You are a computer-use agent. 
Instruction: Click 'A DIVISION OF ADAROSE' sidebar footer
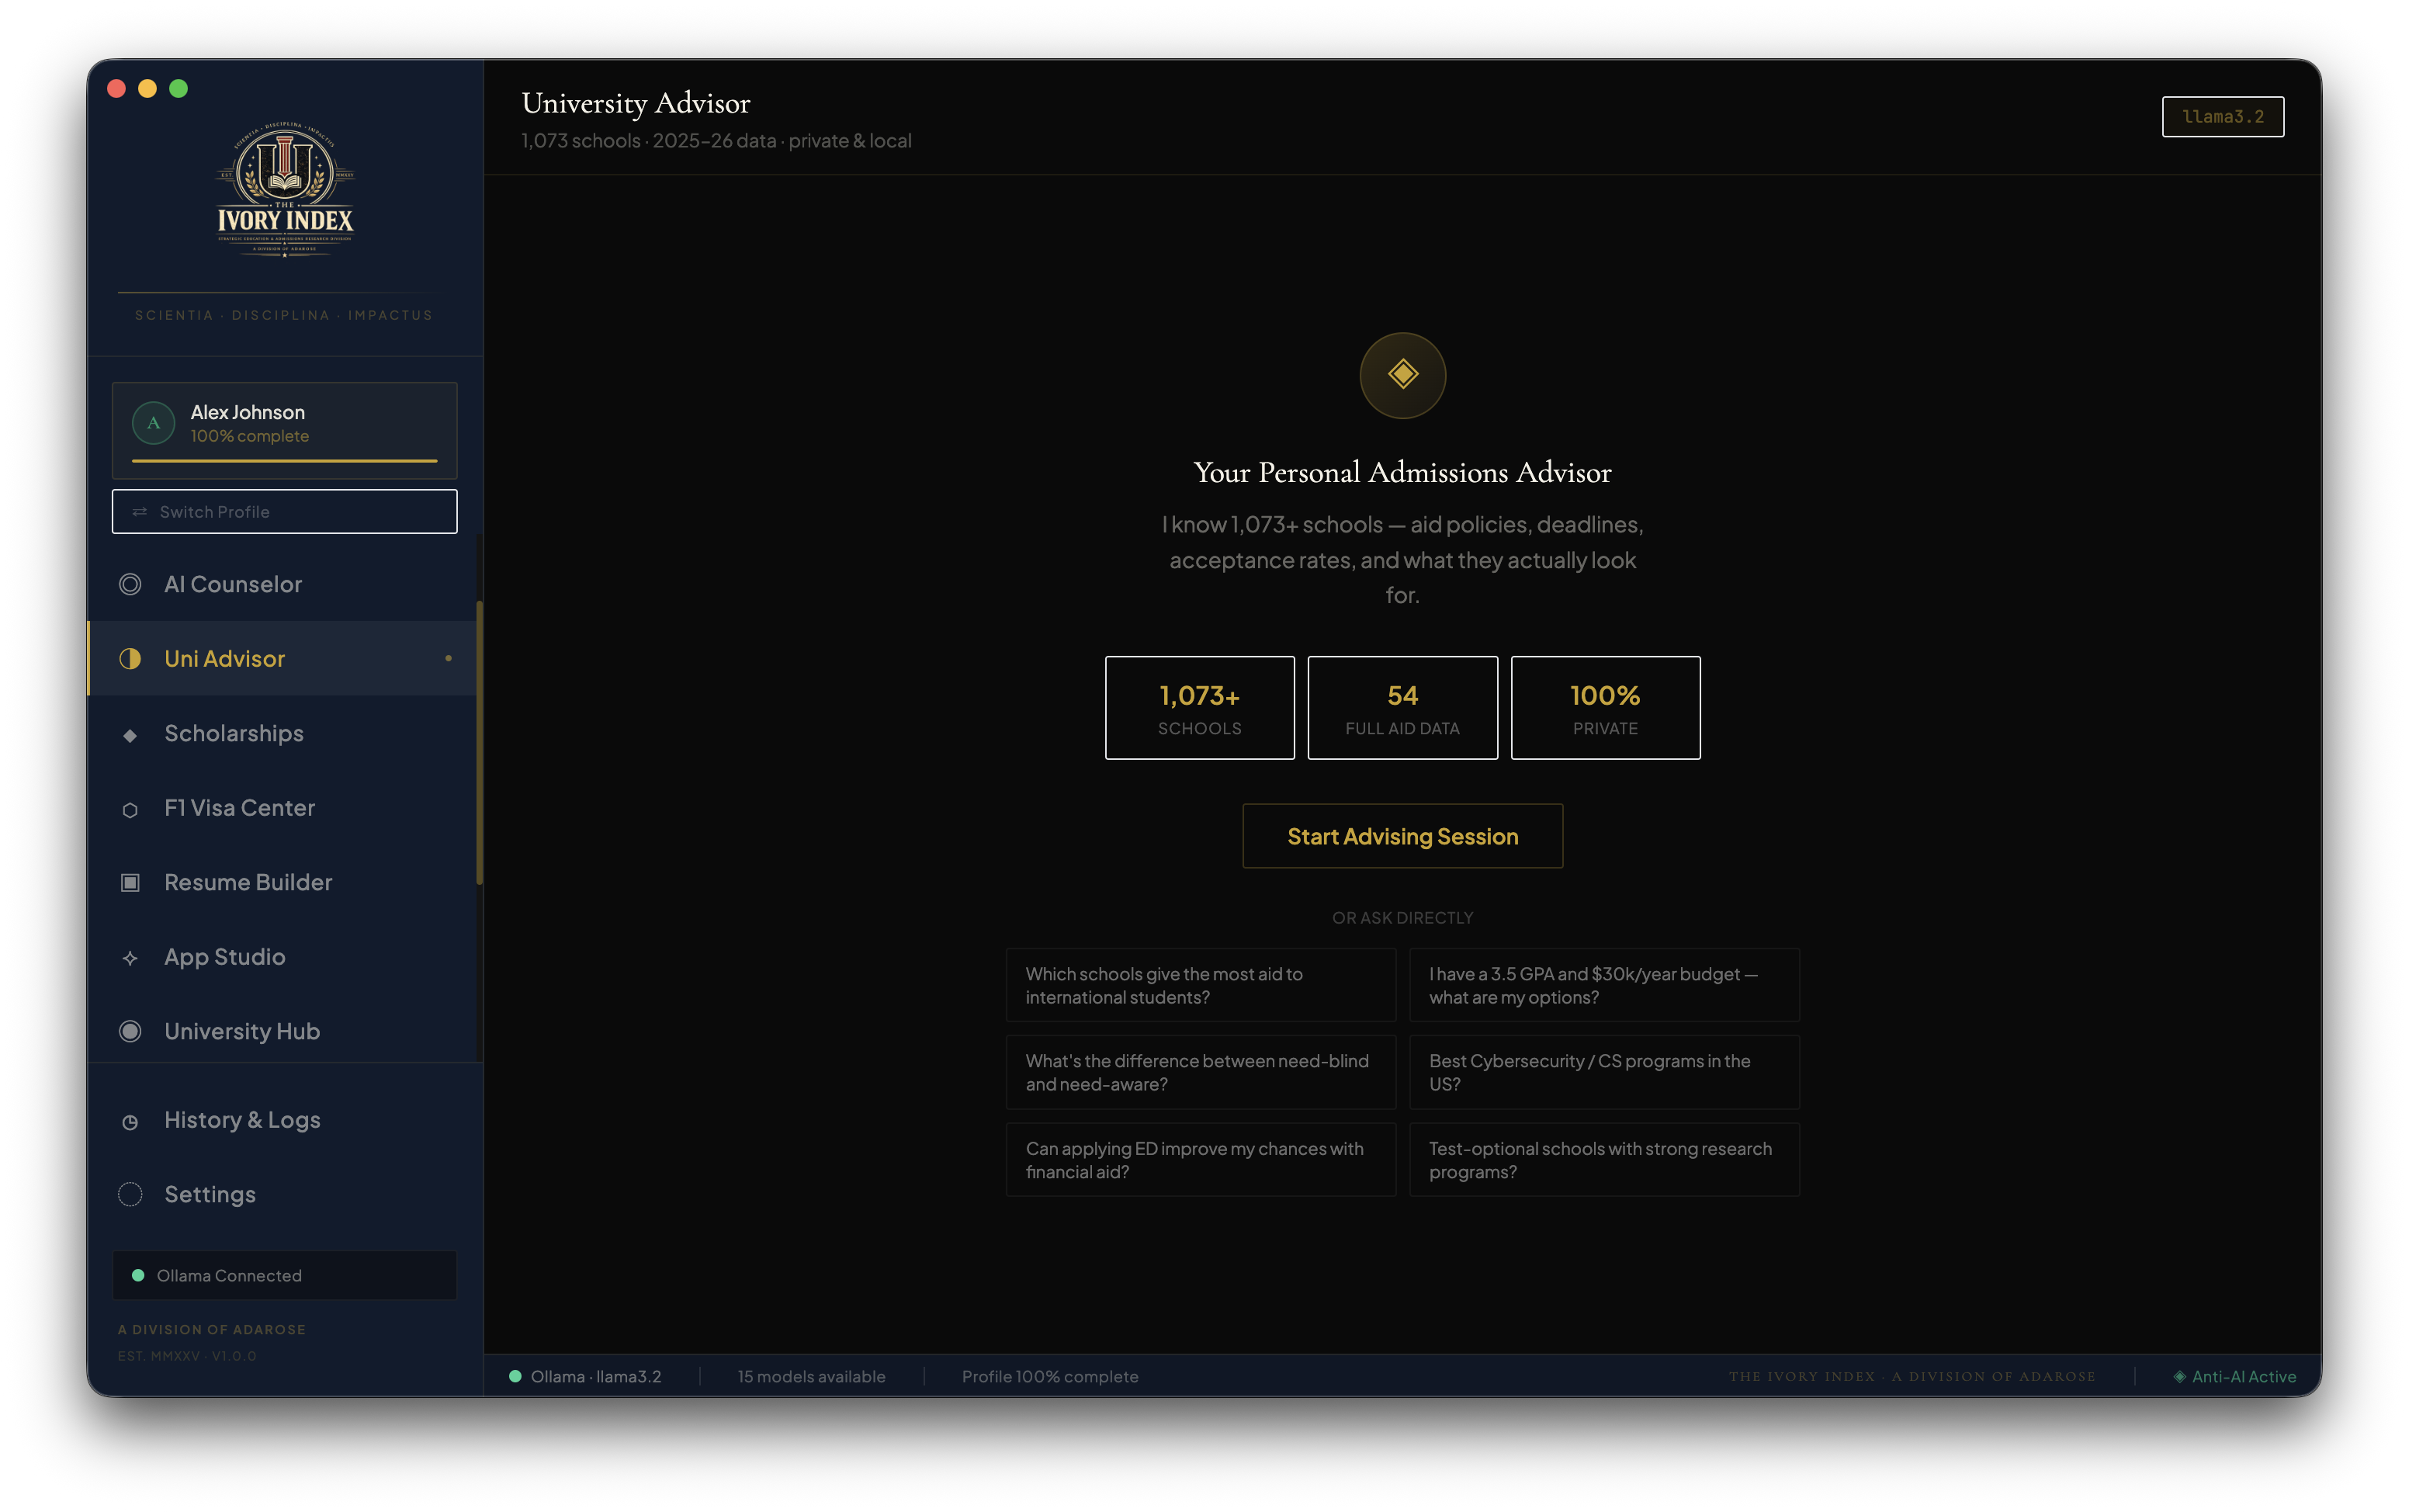(x=212, y=1329)
